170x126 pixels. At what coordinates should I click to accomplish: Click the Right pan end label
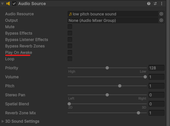click(x=142, y=98)
